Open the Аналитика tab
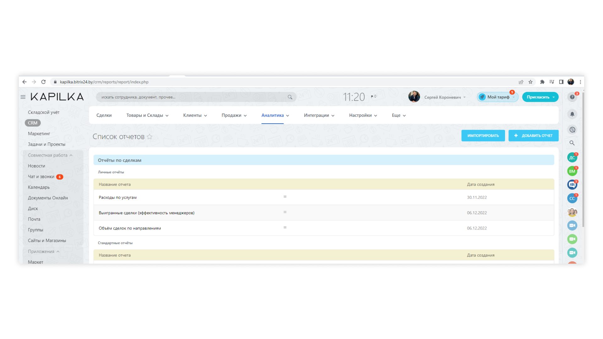Viewport: 603px width, 339px height. [x=273, y=115]
